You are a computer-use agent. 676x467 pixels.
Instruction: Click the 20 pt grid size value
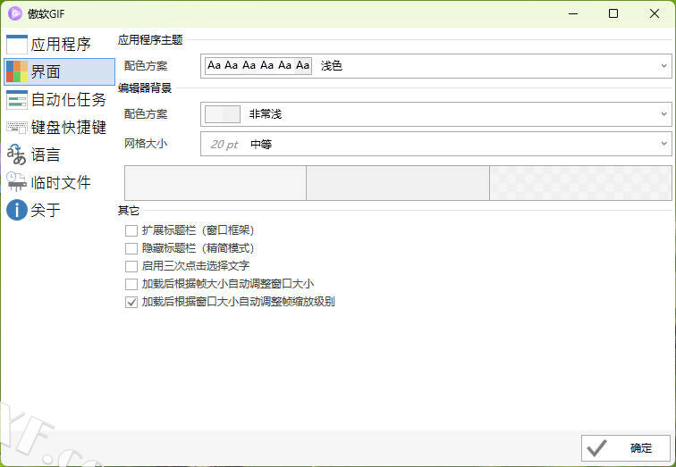pos(224,145)
